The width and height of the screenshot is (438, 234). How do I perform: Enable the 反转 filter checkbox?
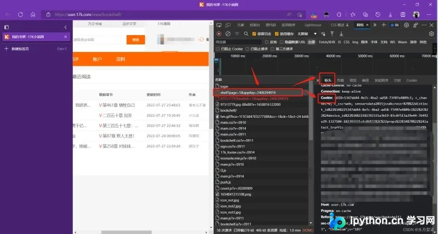(x=267, y=42)
